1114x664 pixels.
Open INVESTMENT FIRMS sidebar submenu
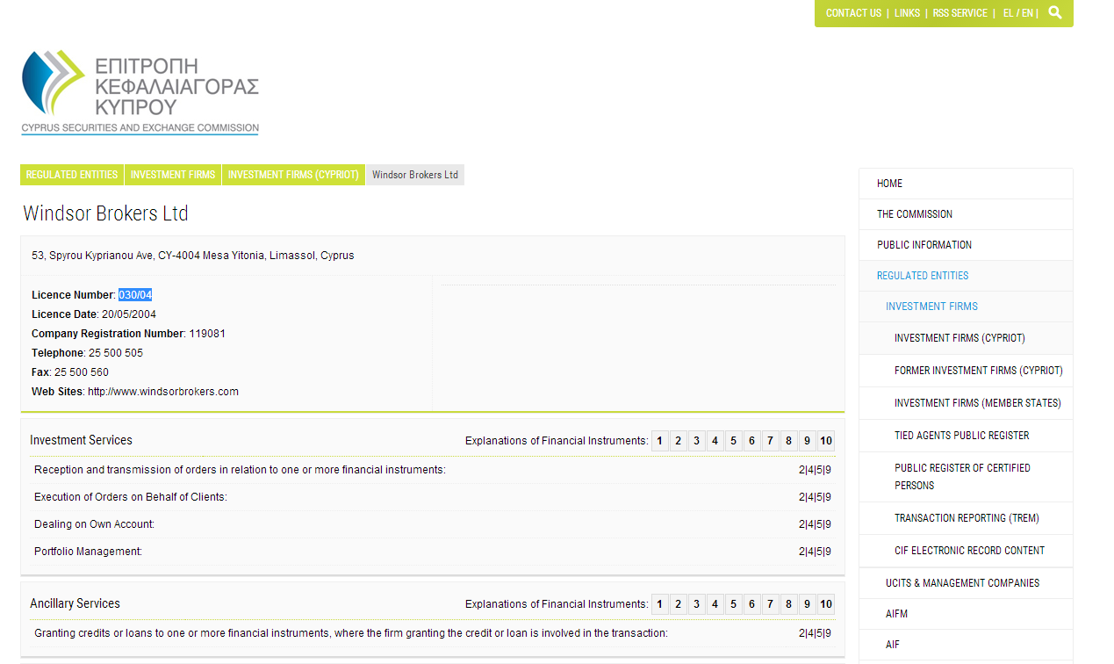click(x=966, y=307)
